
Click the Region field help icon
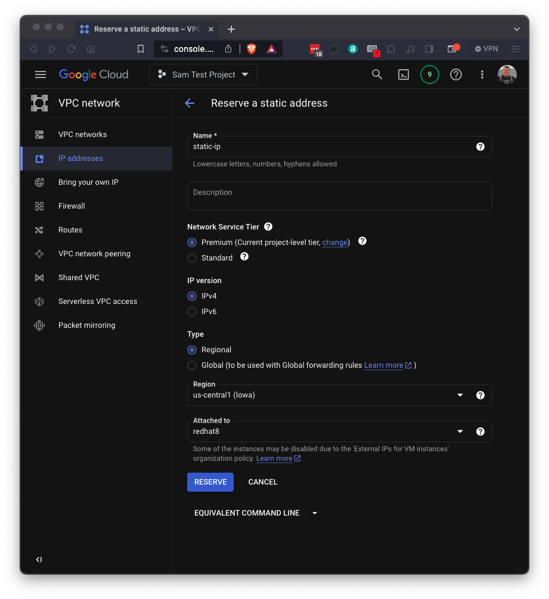(480, 395)
